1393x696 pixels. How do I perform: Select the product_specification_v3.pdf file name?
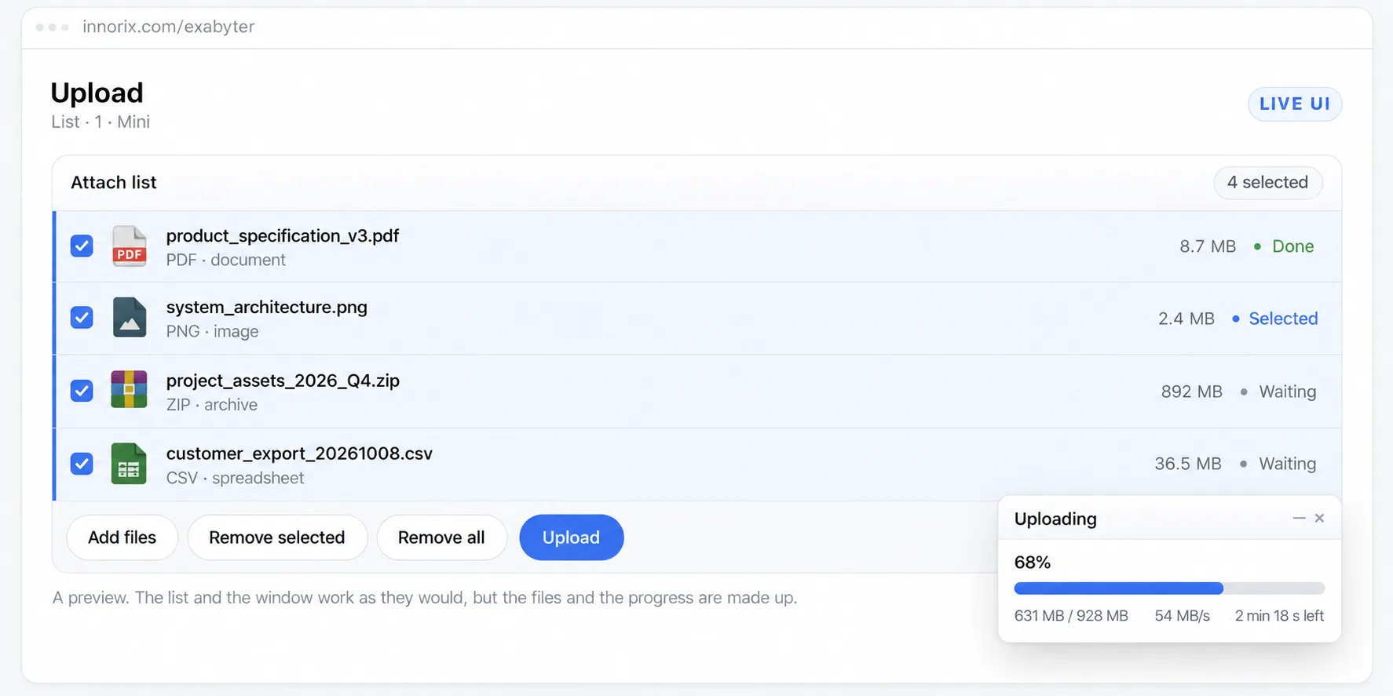283,236
